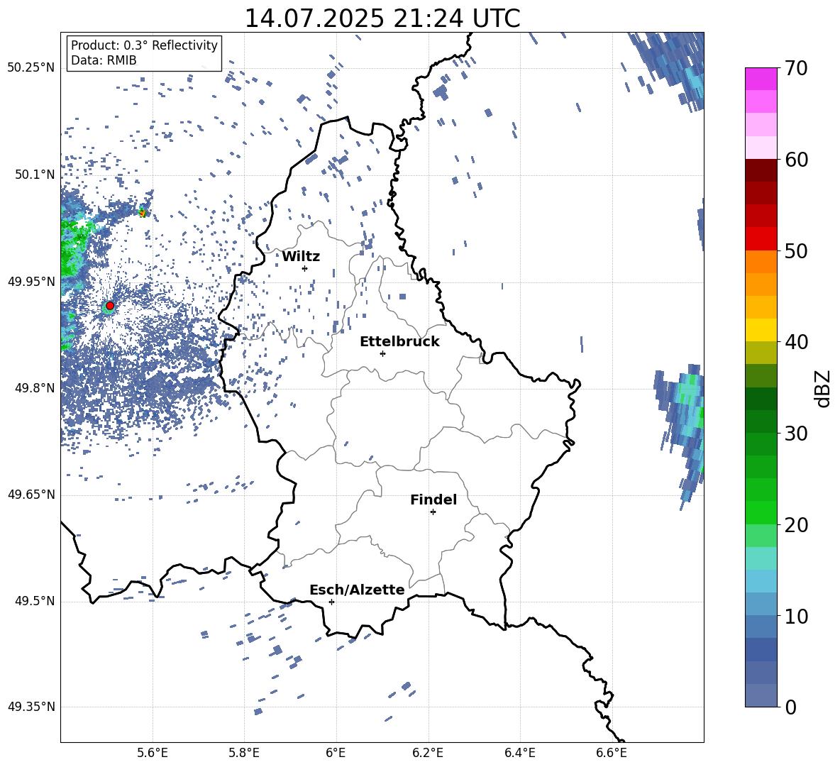The image size is (840, 767).
Task: Click the Wiltz station cross marker
Action: pyautogui.click(x=305, y=268)
